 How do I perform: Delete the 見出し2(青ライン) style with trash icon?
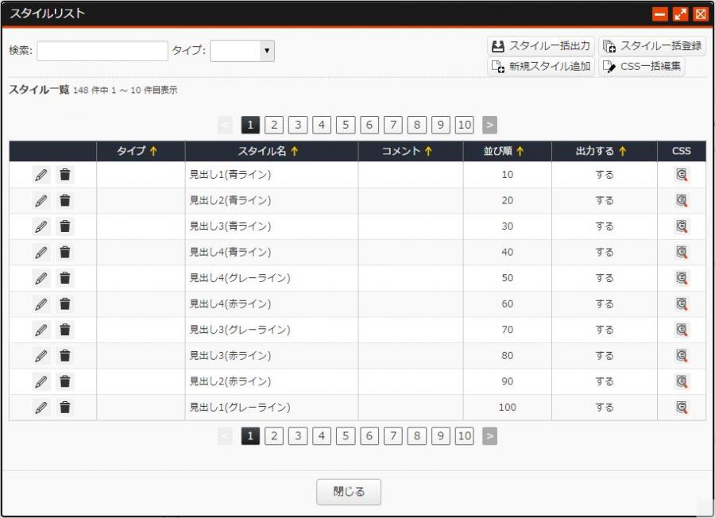pos(65,201)
